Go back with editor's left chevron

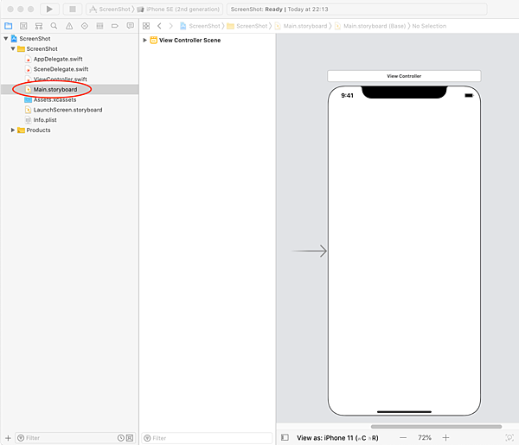point(159,26)
